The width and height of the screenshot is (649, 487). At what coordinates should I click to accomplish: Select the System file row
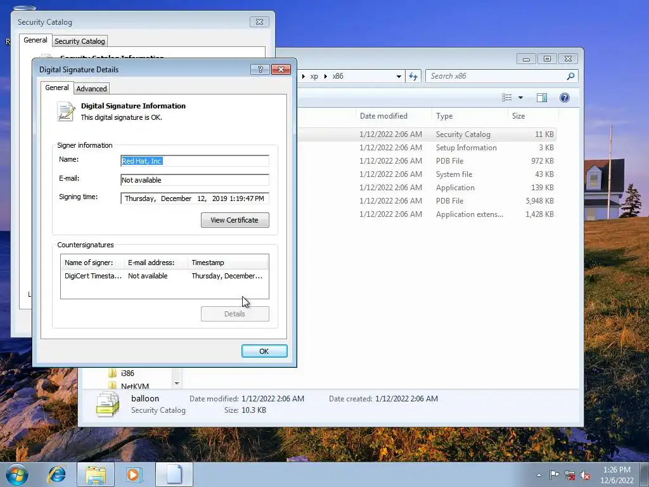tap(427, 174)
